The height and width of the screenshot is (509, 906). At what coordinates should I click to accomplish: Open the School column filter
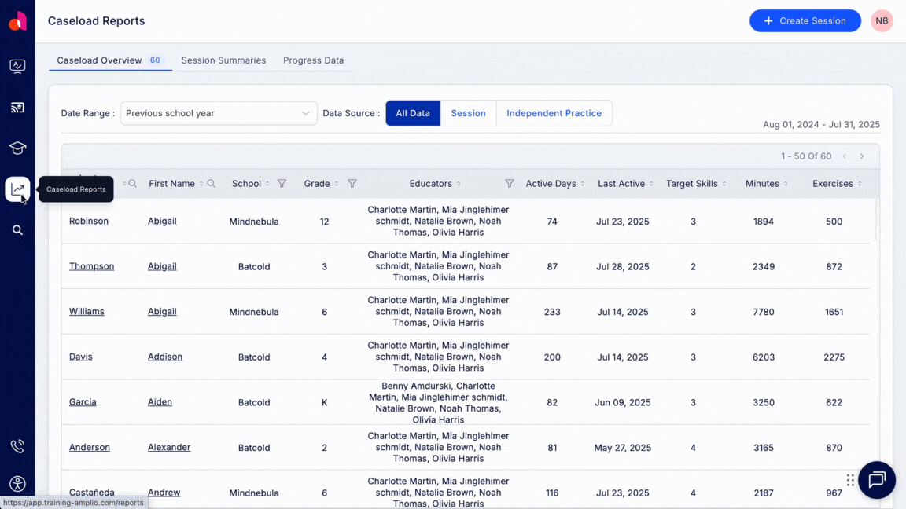[282, 184]
